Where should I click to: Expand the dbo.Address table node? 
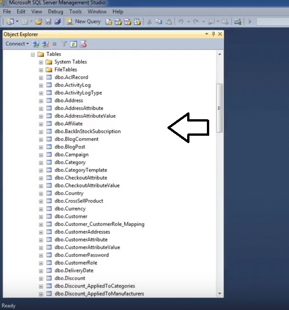click(41, 101)
